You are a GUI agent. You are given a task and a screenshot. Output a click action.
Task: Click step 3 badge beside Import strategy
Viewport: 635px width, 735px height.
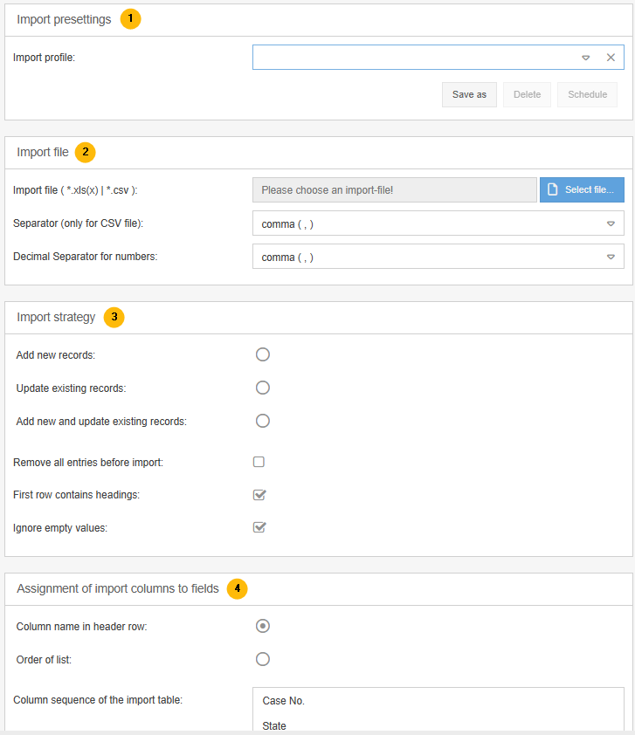pos(114,318)
